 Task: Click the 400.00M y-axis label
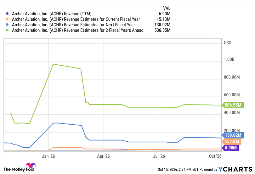232,113
